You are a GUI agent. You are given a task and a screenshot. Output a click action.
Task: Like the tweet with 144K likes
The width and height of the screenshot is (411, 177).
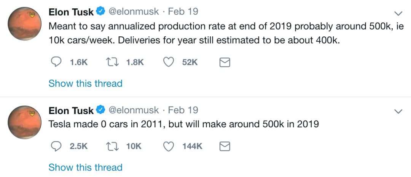coord(169,146)
